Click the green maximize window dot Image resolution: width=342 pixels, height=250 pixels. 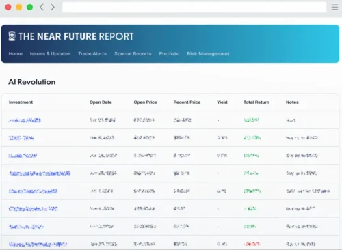pyautogui.click(x=29, y=8)
